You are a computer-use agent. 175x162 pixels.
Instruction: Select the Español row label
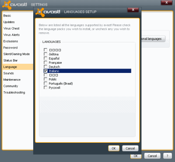coord(54,59)
